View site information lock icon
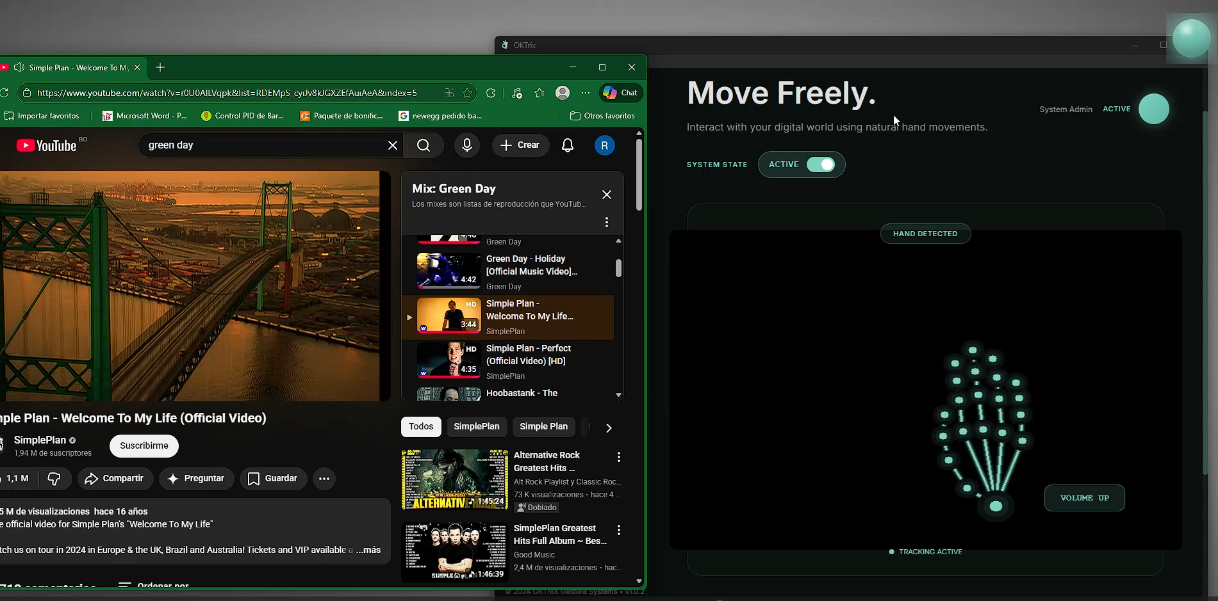This screenshot has width=1218, height=601. click(x=27, y=93)
